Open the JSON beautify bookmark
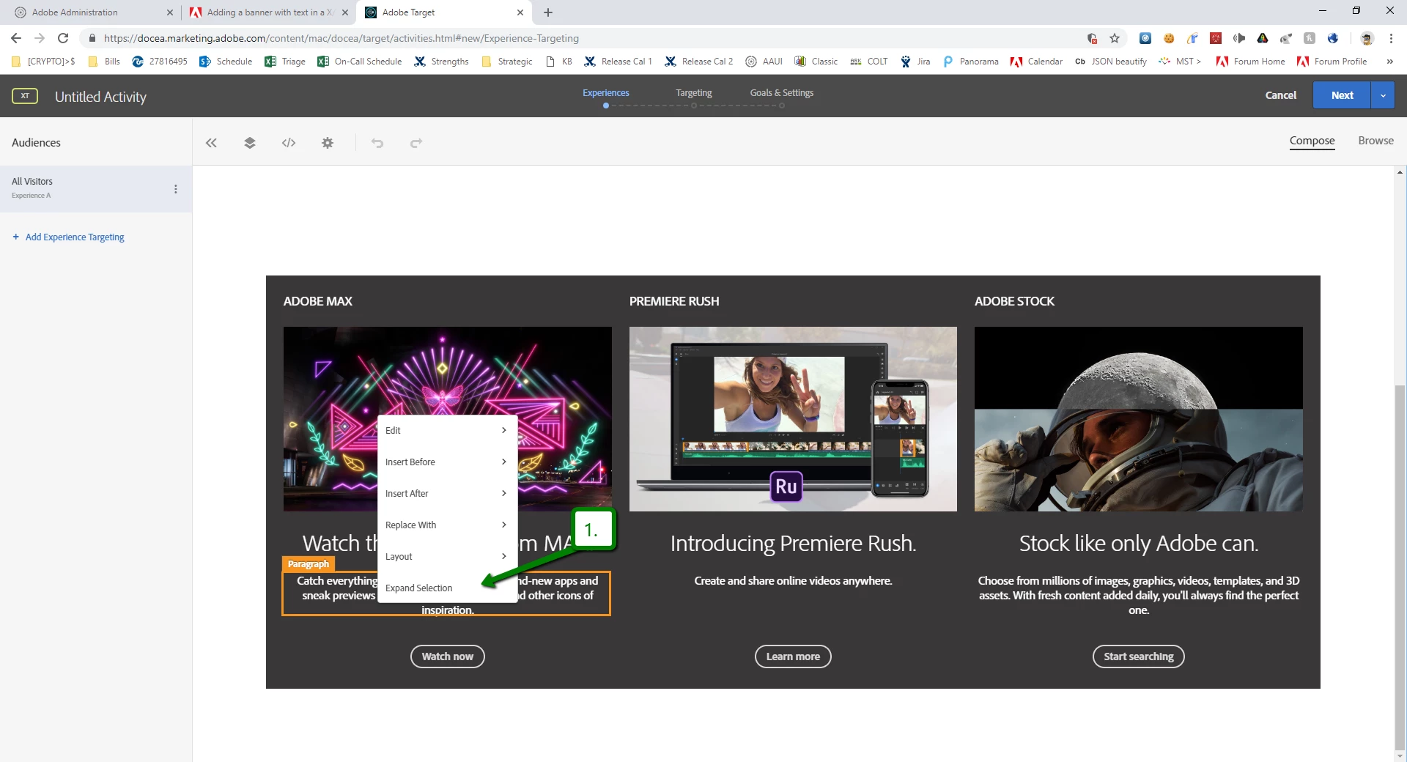 [x=1110, y=62]
